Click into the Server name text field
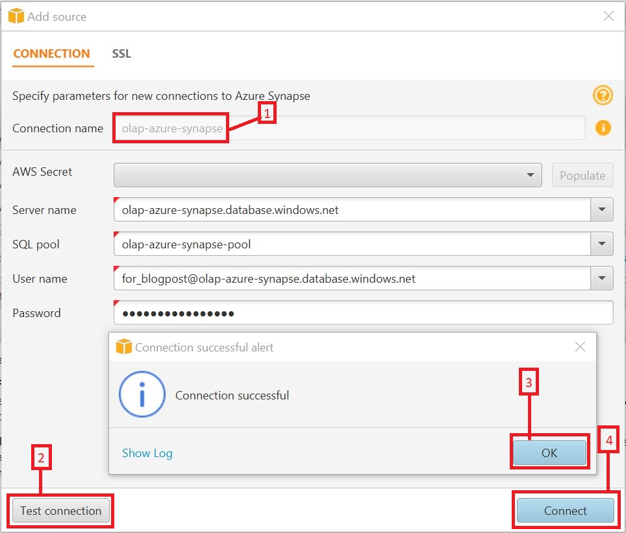 pyautogui.click(x=352, y=209)
